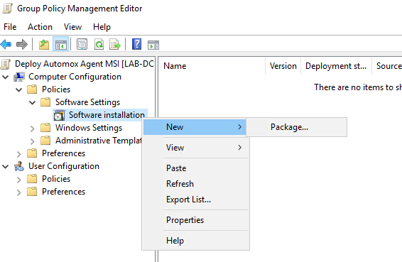
Task: Sort by the Source column header
Action: 387,66
